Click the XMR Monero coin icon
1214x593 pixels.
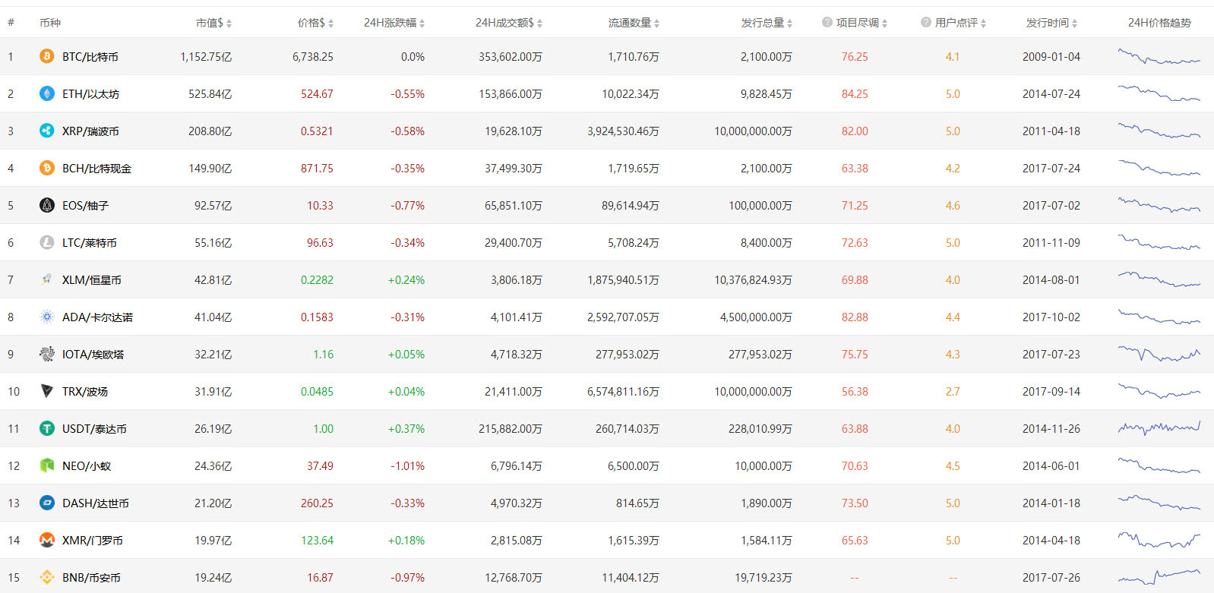47,540
